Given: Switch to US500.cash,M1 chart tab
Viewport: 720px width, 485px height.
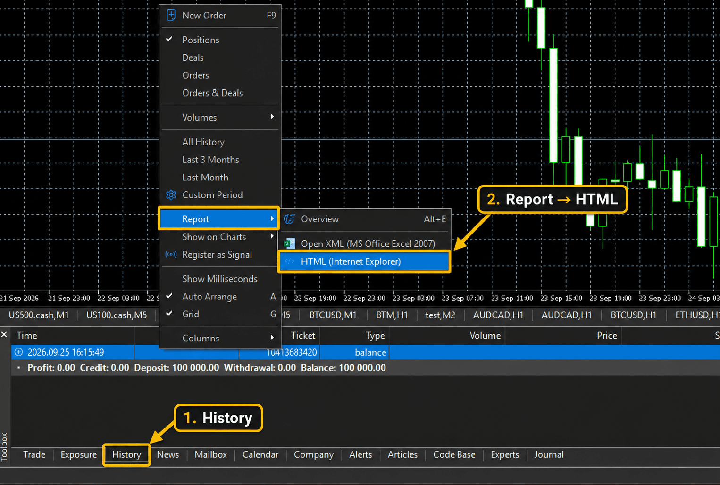Looking at the screenshot, I should click(x=39, y=315).
